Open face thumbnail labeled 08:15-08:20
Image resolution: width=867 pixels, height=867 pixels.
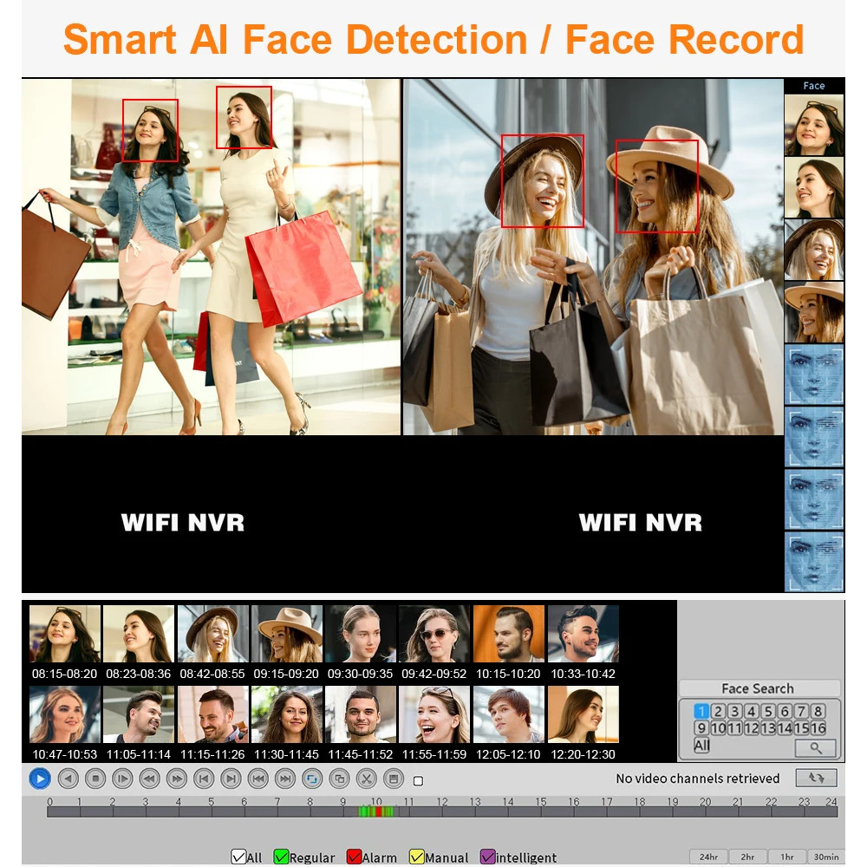pos(65,635)
